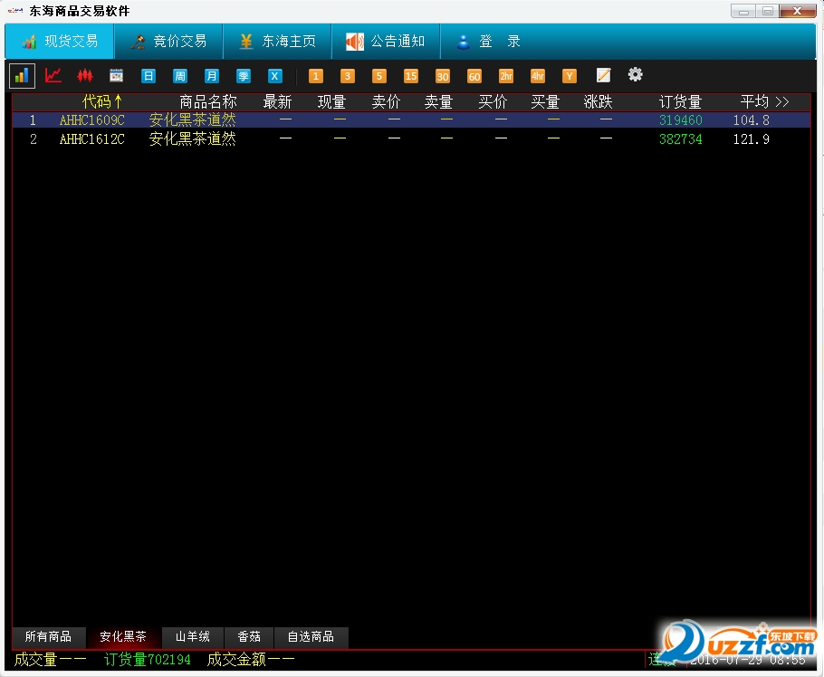Screen dimensions: 824x677
Task: Click order quantity 319460
Action: pyautogui.click(x=681, y=120)
